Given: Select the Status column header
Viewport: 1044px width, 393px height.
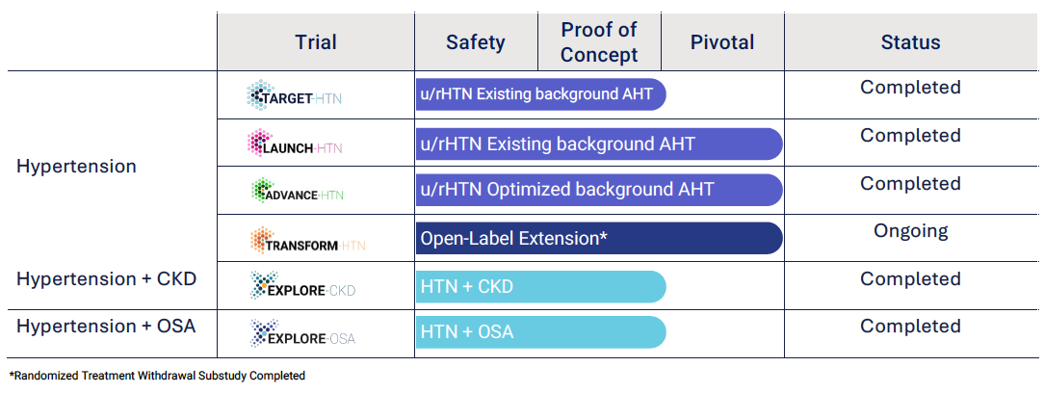Looking at the screenshot, I should (x=910, y=42).
